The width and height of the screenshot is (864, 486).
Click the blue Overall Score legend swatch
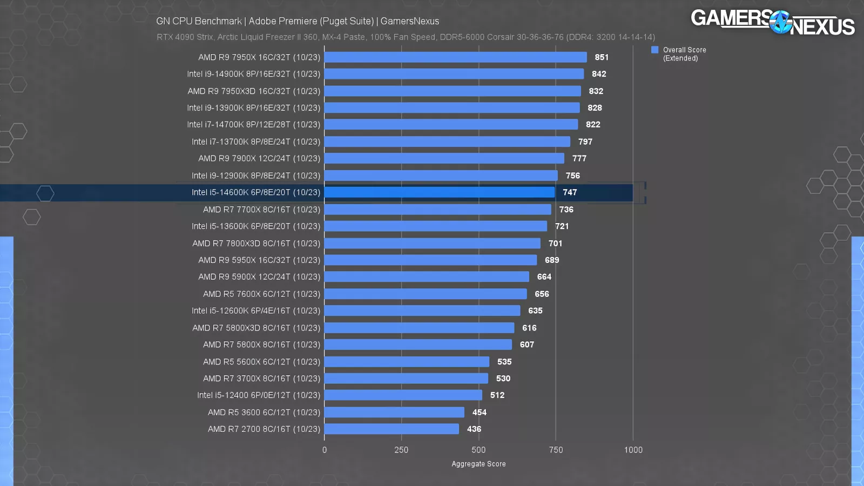(654, 50)
